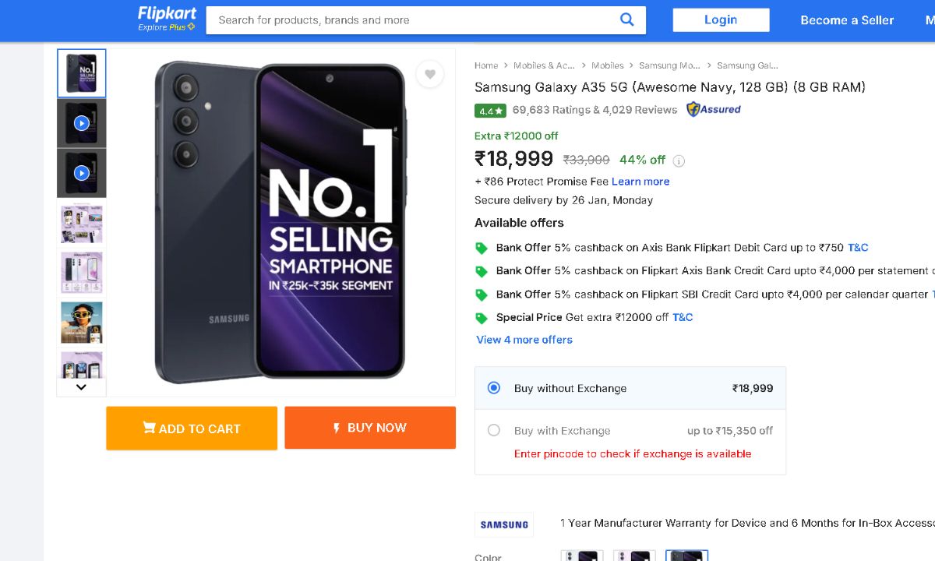
Task: Select Buy with Exchange option
Action: click(x=494, y=430)
